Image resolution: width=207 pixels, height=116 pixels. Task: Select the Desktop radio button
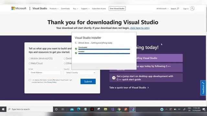65,59
